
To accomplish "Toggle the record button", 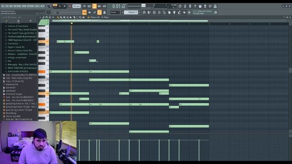I will coord(70,6).
